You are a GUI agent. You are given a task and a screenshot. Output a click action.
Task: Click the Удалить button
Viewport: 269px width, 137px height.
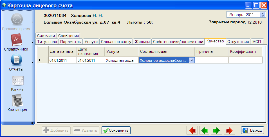(86, 131)
